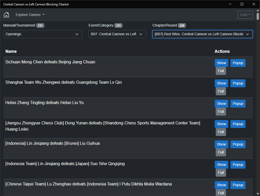
Task: Open Full view for Lin Jinqiang vs Suo Sihe Qingqing
Action: coord(221,173)
